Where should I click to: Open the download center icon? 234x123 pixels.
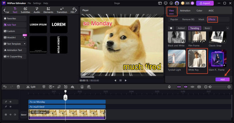(x=171, y=3)
